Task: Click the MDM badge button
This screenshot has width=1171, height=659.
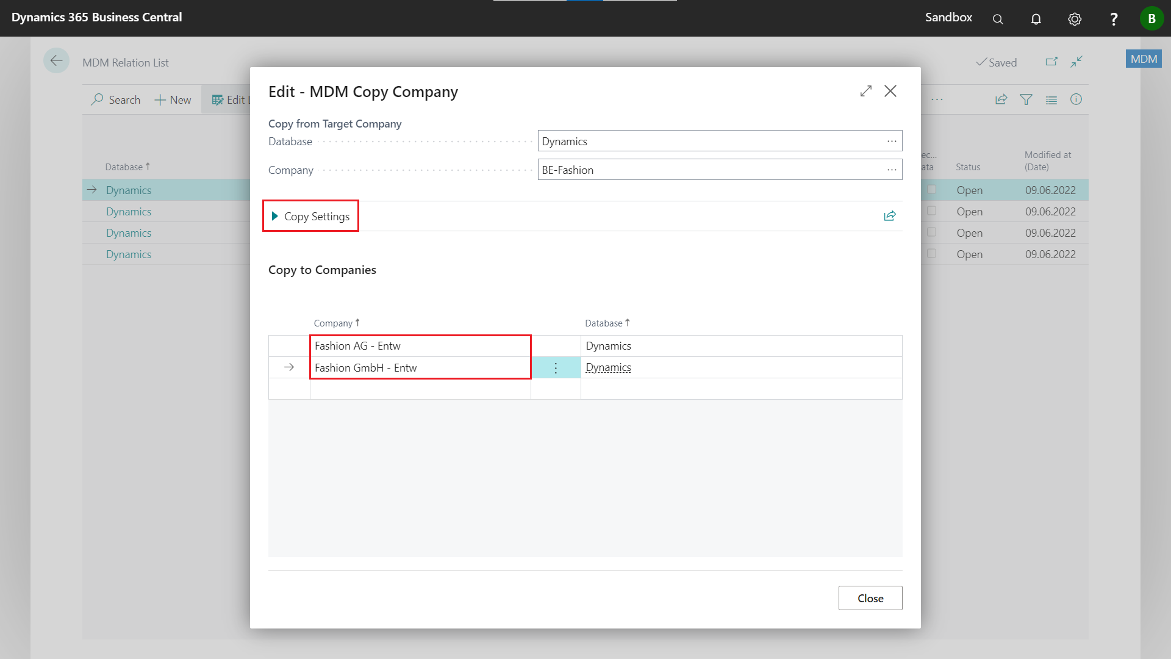Action: (x=1144, y=59)
